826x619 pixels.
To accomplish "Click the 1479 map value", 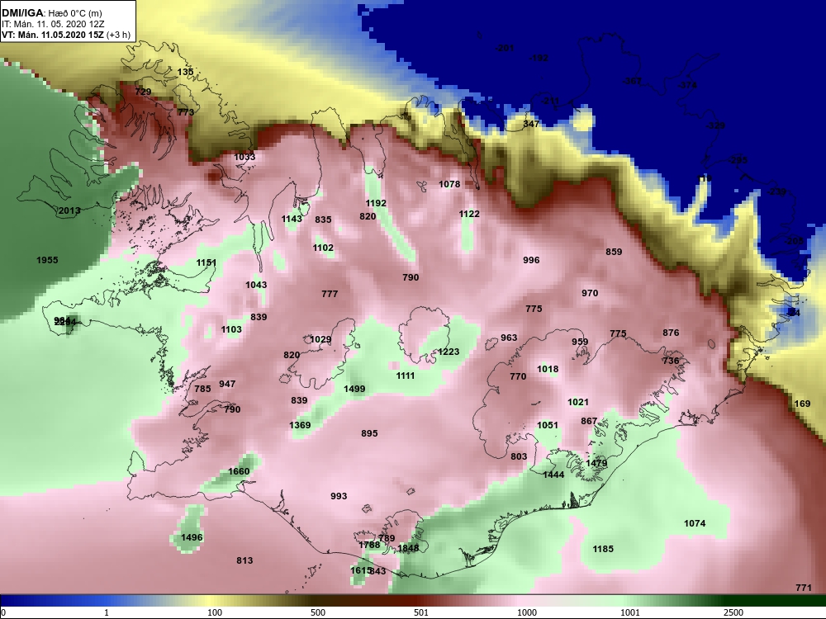I will point(596,463).
